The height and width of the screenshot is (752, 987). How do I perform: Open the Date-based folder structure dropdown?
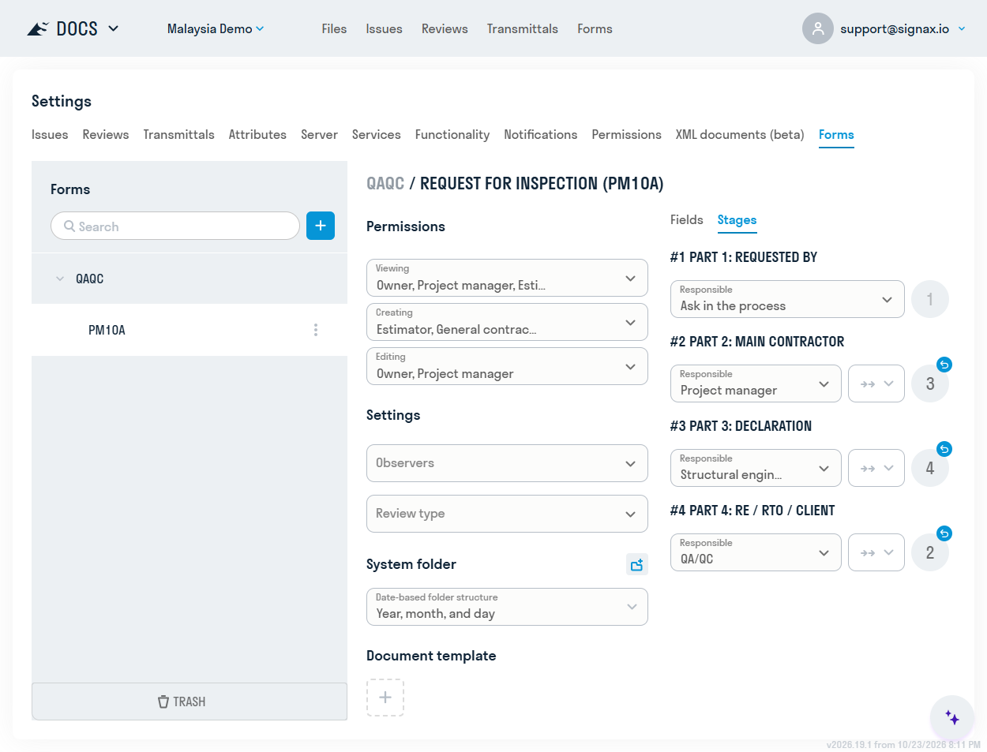[507, 607]
